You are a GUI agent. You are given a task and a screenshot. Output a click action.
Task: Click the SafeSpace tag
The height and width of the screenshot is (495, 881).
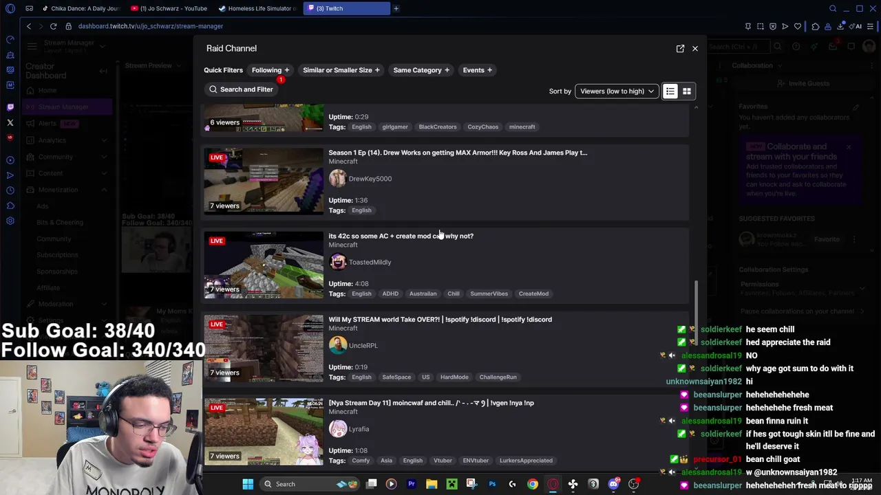pyautogui.click(x=396, y=377)
